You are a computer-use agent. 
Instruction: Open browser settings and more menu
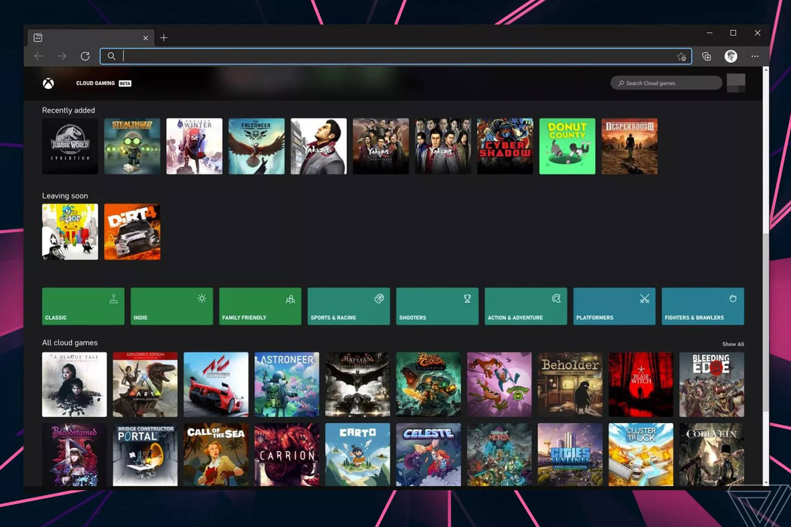755,56
